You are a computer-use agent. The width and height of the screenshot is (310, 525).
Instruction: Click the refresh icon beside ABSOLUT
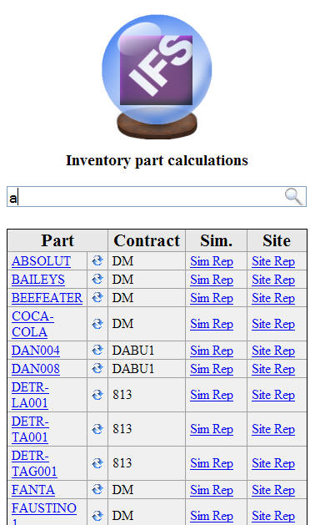(x=97, y=260)
